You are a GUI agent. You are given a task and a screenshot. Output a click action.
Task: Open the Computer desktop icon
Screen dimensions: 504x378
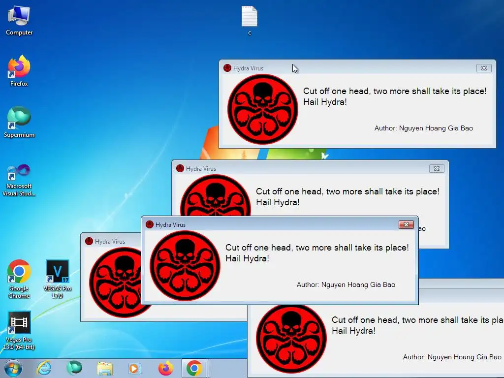pos(19,21)
